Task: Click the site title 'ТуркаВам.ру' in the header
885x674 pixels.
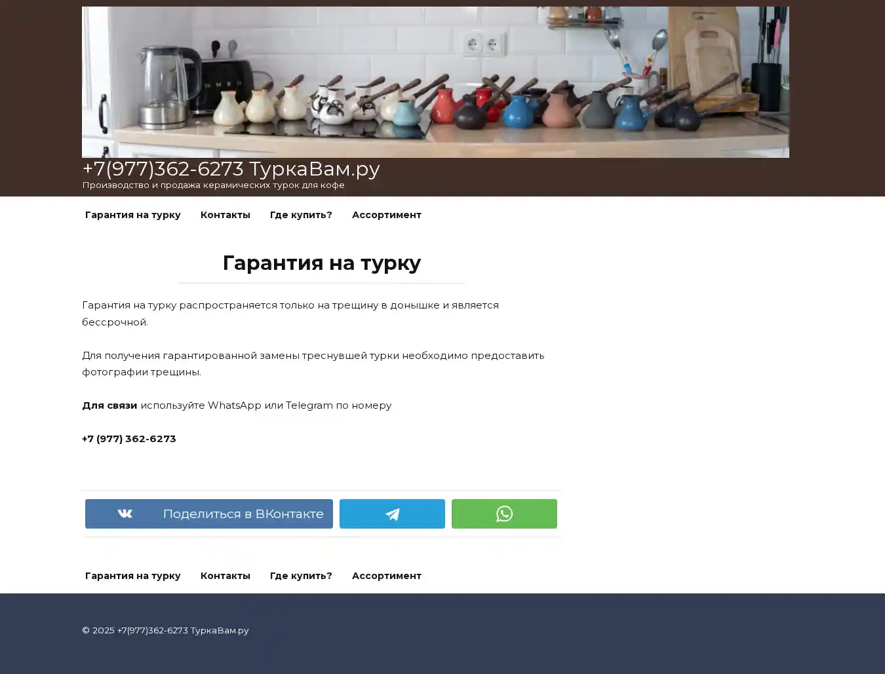Action: tap(231, 169)
